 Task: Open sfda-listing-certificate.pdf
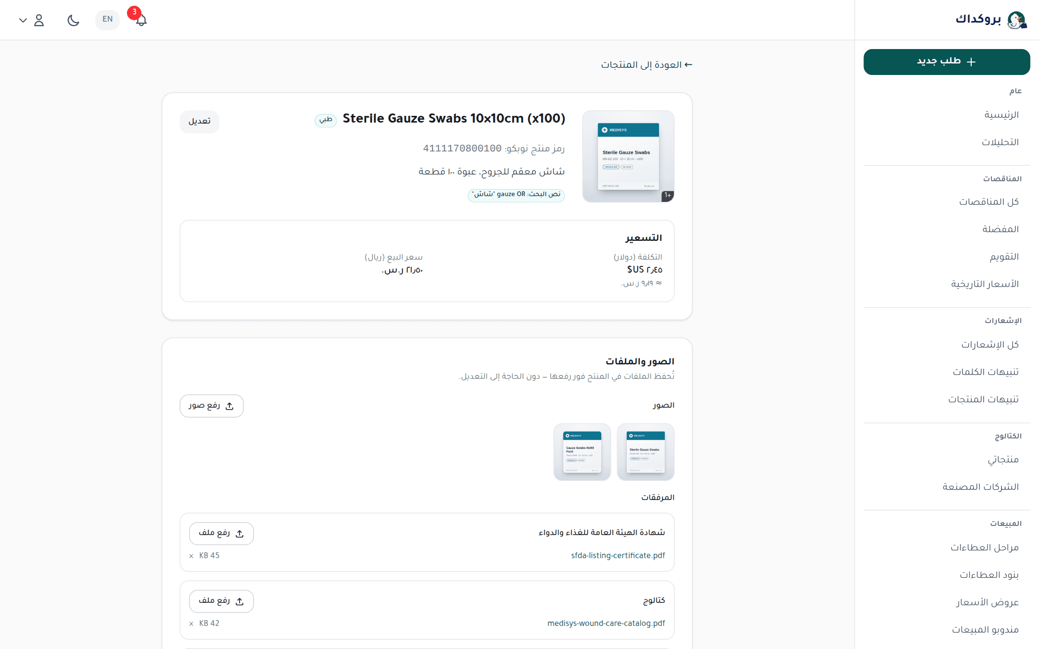tap(618, 556)
